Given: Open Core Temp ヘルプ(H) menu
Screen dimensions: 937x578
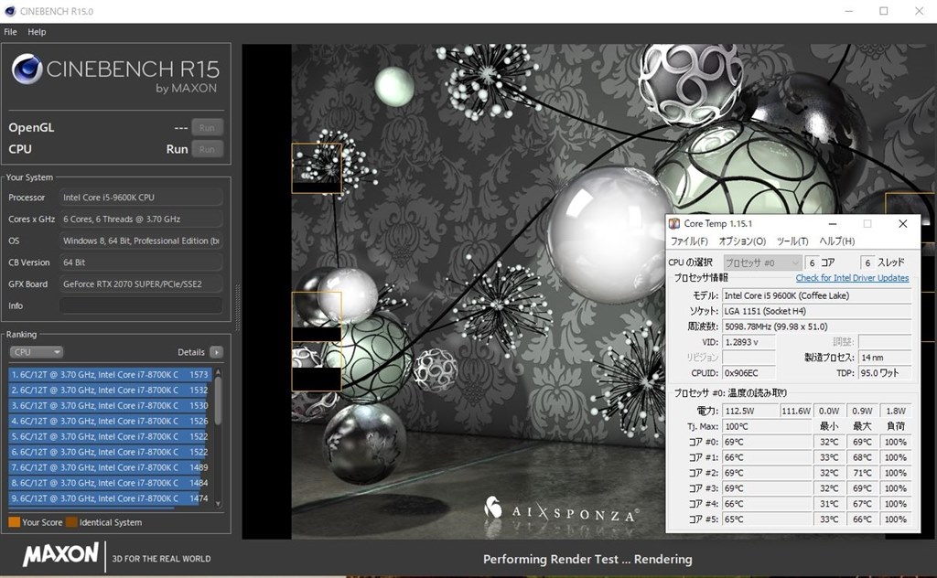Looking at the screenshot, I should click(836, 241).
